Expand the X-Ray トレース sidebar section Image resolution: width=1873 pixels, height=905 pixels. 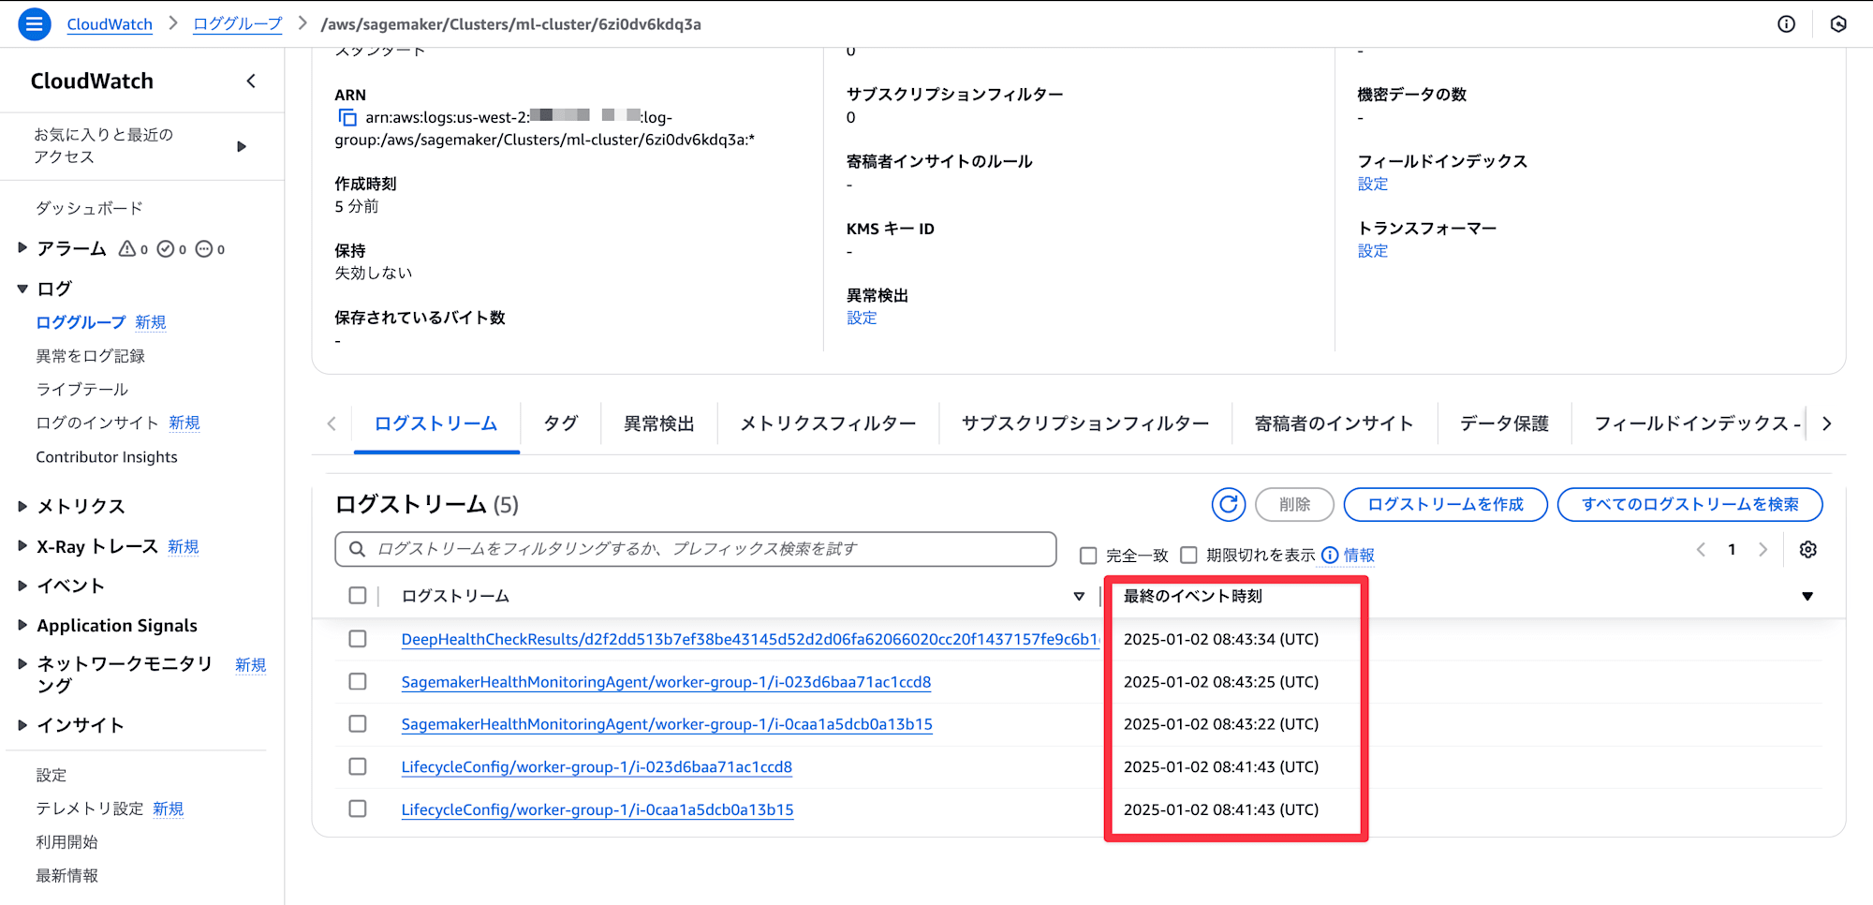(x=22, y=546)
